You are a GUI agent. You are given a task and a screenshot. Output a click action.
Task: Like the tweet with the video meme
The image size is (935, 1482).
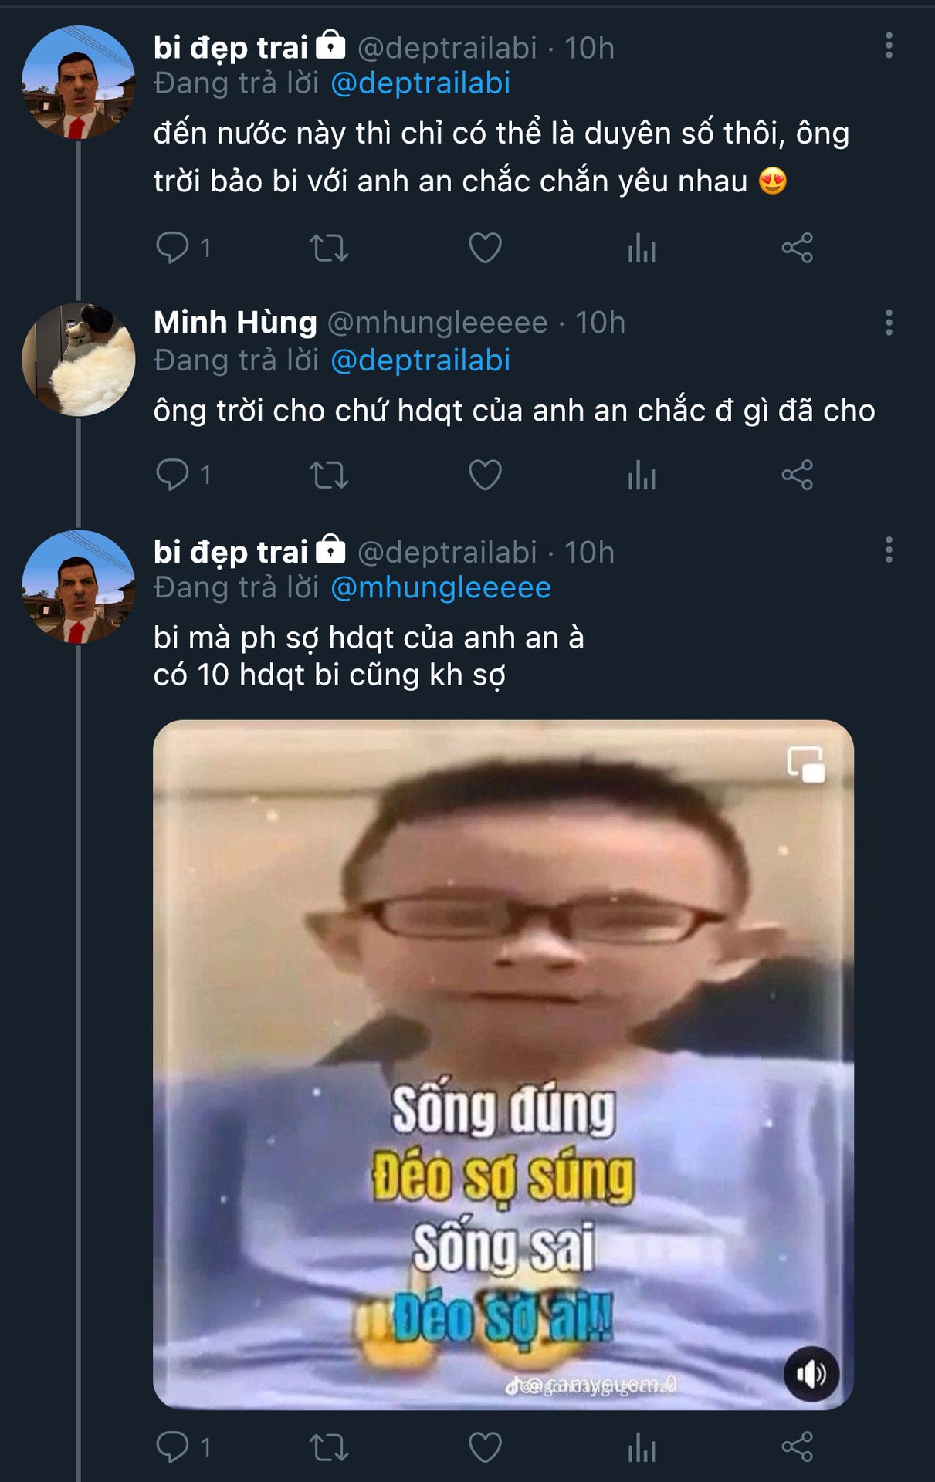(485, 1446)
